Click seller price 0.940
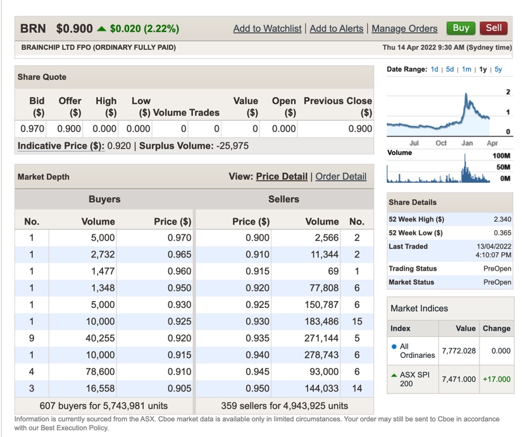The image size is (522, 437). 258,354
